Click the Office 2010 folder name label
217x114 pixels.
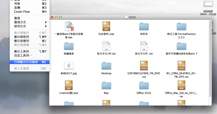click(144, 93)
